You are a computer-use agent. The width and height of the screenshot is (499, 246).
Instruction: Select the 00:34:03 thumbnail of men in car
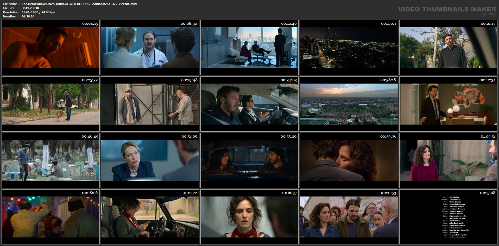click(249, 104)
